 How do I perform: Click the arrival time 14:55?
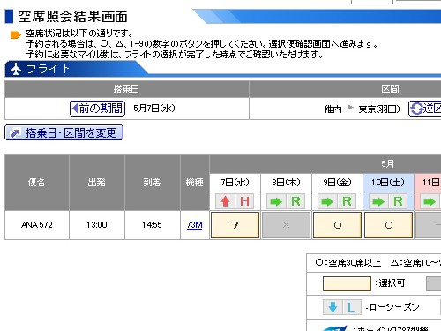click(x=152, y=225)
